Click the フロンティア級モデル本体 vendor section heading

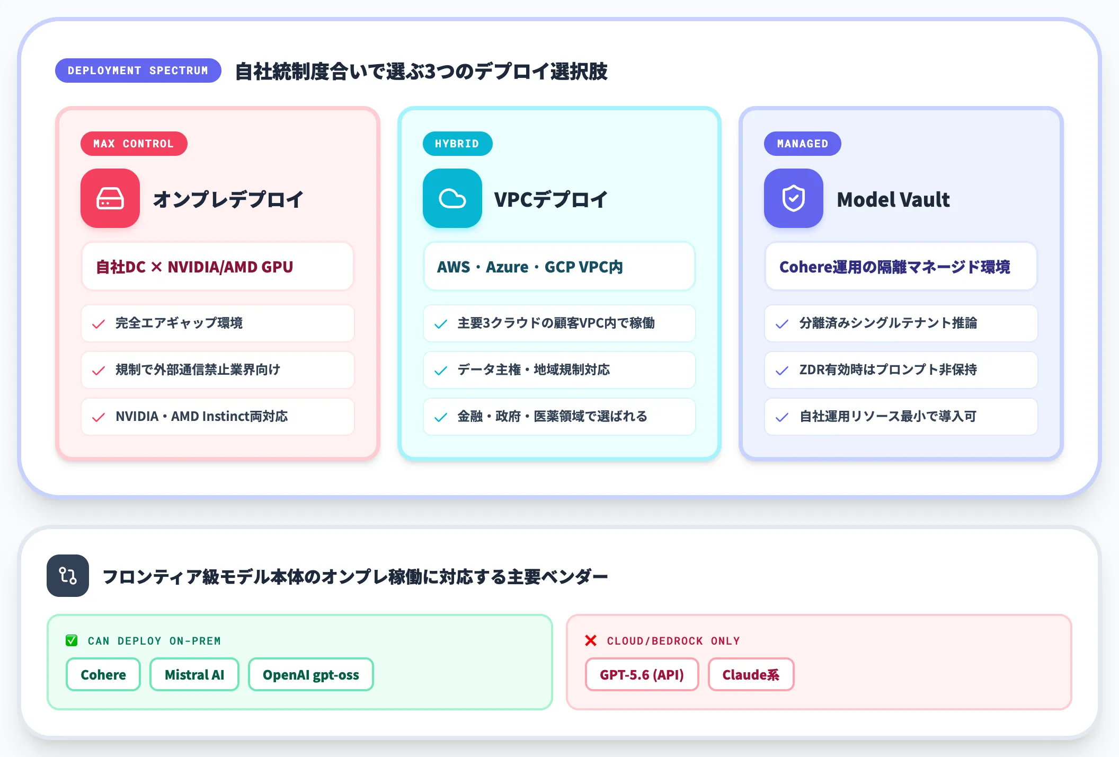(355, 576)
